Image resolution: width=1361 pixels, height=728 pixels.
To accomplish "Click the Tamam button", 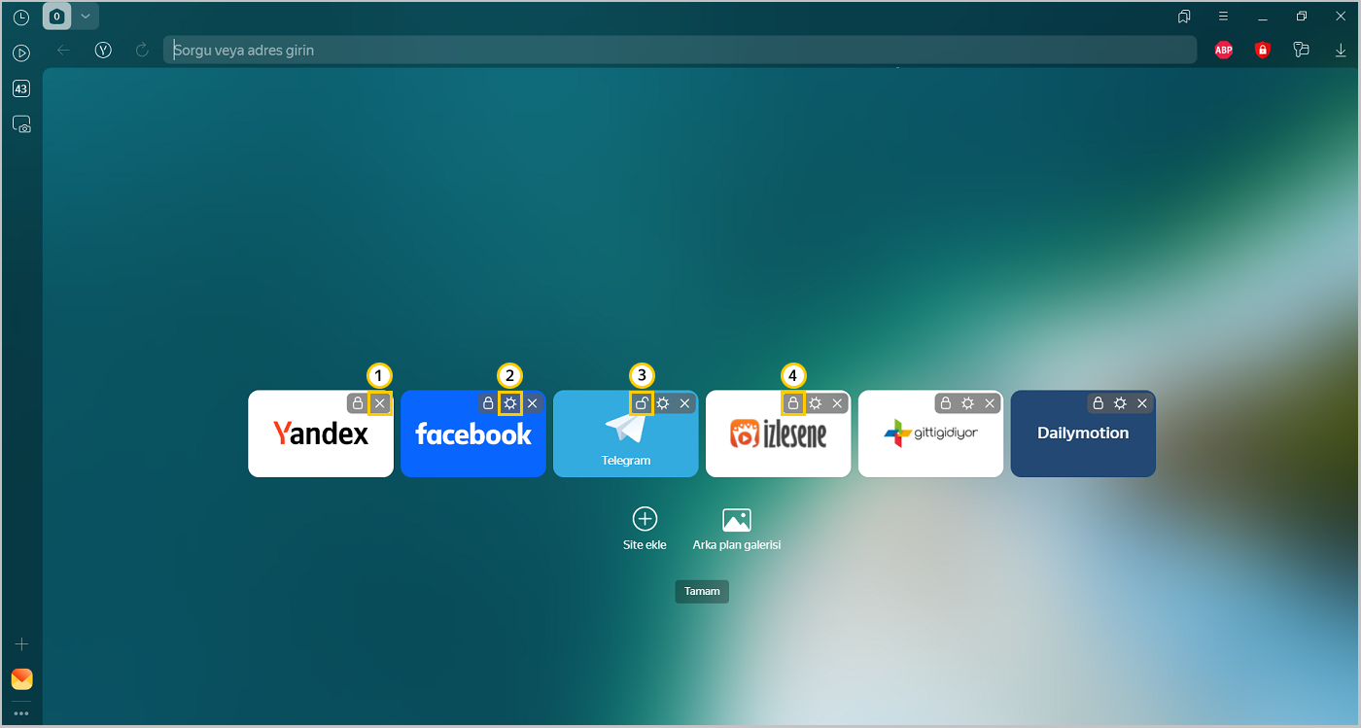I will (x=702, y=591).
